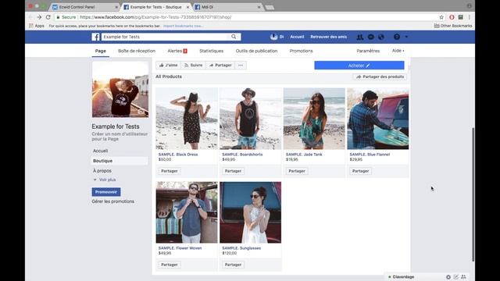Image resolution: width=500 pixels, height=281 pixels.
Task: Open Gérer les promotions link
Action: 112,201
